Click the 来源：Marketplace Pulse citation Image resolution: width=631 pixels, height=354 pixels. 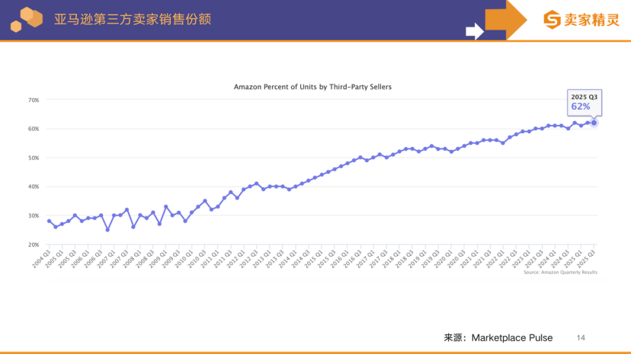498,337
